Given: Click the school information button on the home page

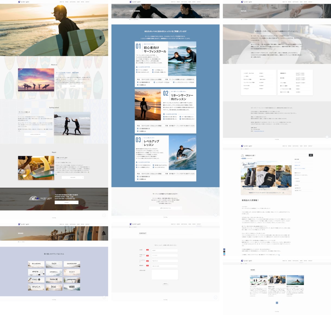Looking at the screenshot, I should (35, 134).
